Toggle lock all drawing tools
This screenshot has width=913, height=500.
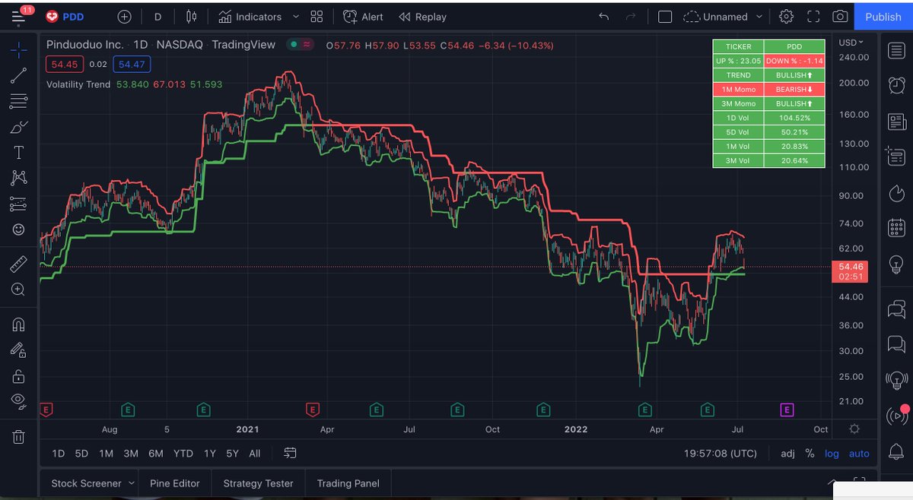(x=19, y=375)
